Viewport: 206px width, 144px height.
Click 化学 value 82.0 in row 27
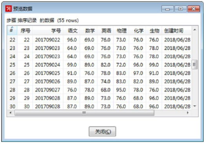point(138,81)
